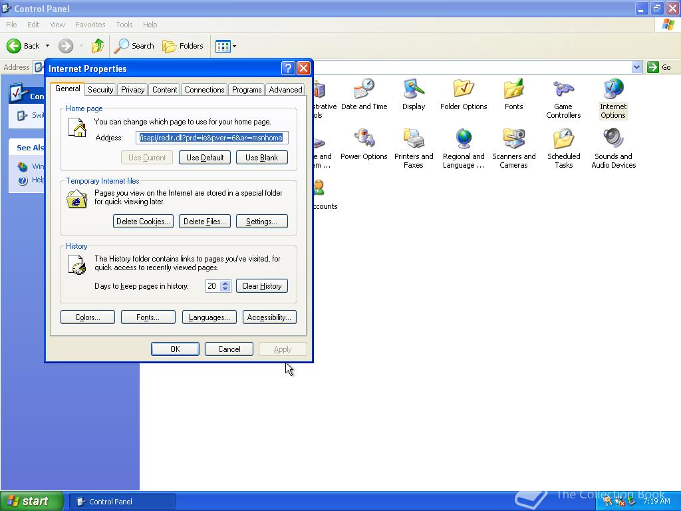Viewport: 681px width, 511px height.
Task: Increase days to keep pages in history
Action: click(x=225, y=283)
